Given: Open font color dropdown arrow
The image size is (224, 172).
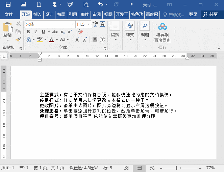Looking at the screenshot, I should (x=57, y=40).
